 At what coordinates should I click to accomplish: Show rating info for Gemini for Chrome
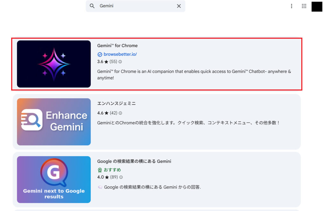coord(120,62)
